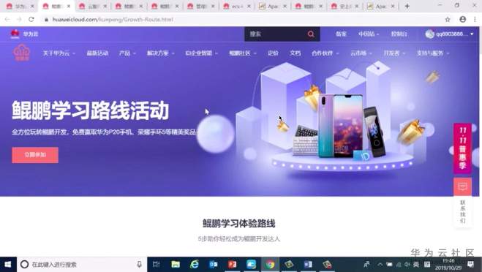Close the first Apa tab
This screenshot has width=482, height=272.
click(x=285, y=6)
